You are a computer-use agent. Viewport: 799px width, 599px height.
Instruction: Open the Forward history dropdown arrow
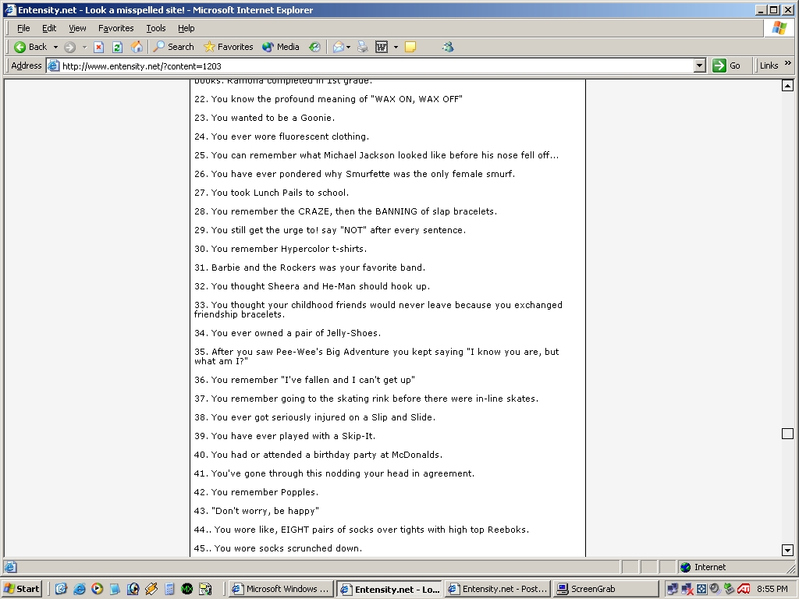pyautogui.click(x=84, y=48)
